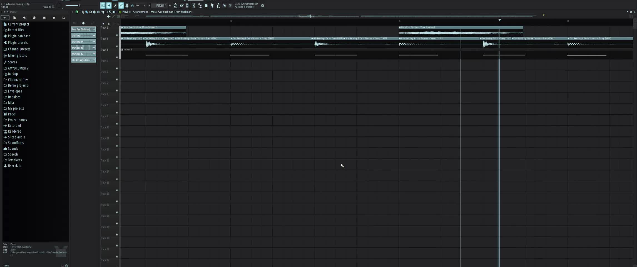Click the newer version available notice

(247, 5)
